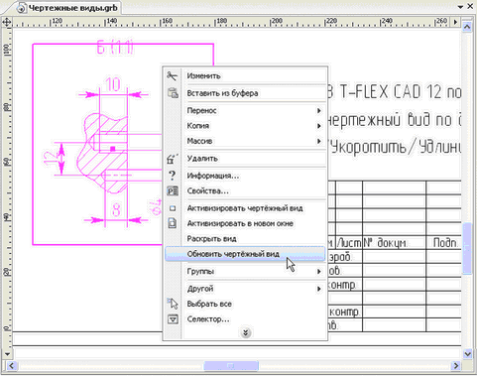Click the crosshair icon at the ruler corner

(7, 22)
